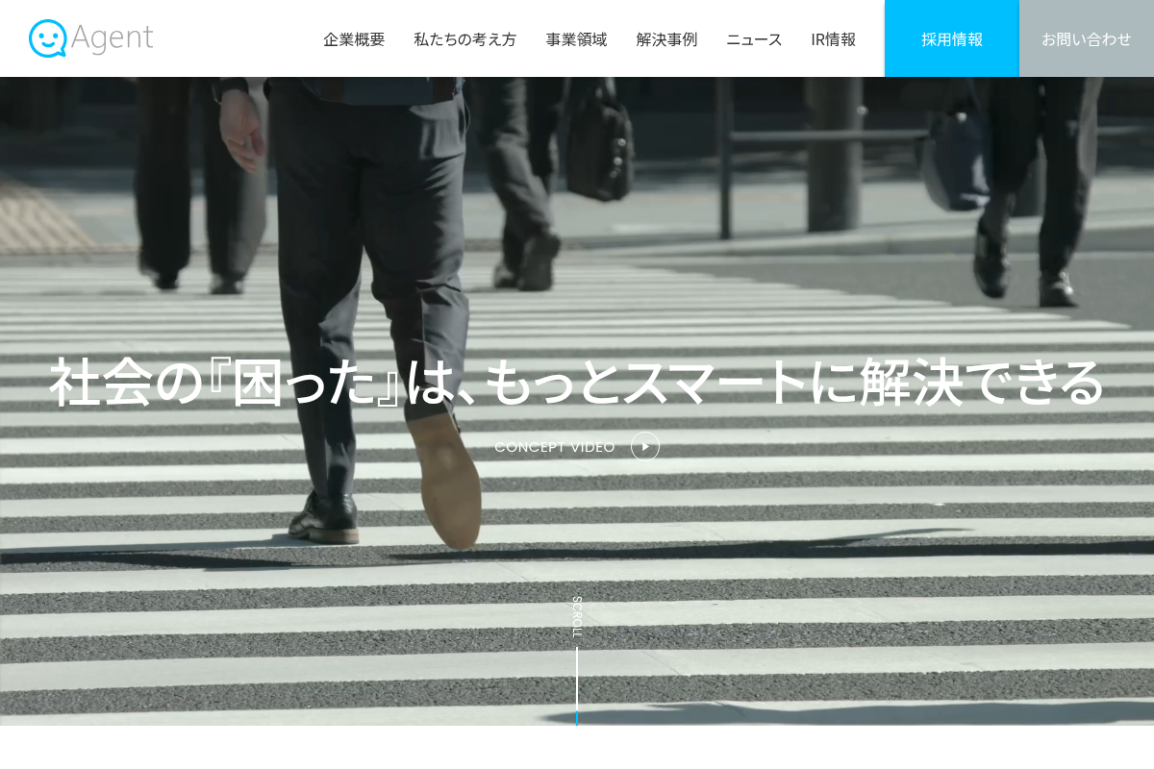
Task: Open the Agent wordmark home link
Action: point(112,37)
